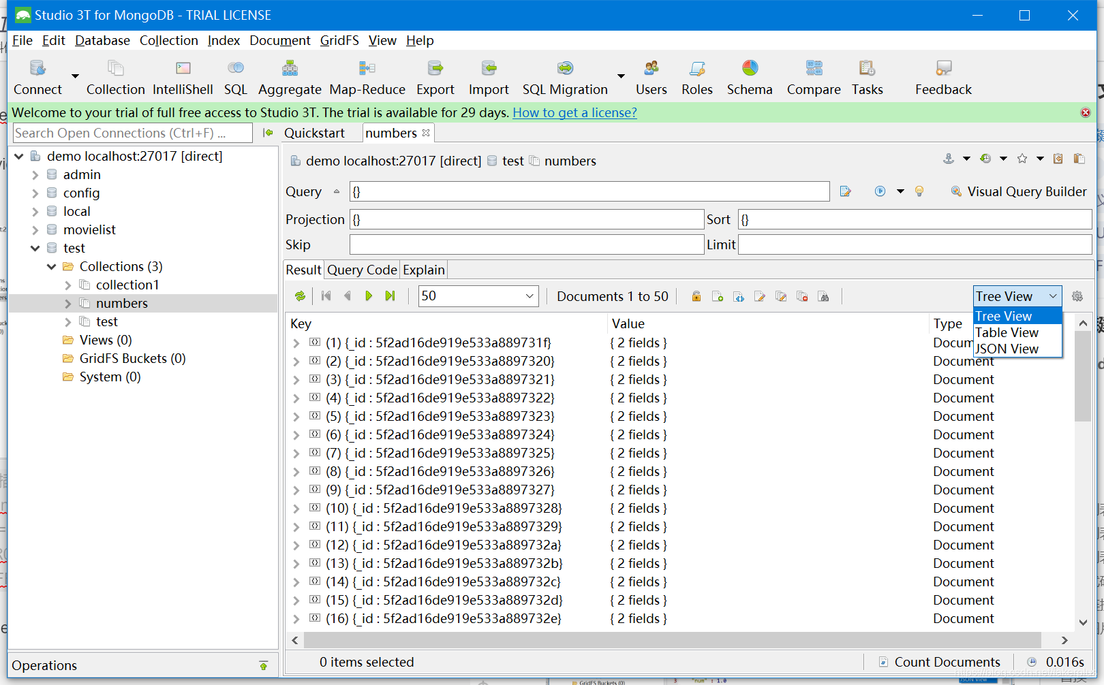Image resolution: width=1104 pixels, height=685 pixels.
Task: Open the SQL Migration dropdown arrow
Action: [x=621, y=76]
